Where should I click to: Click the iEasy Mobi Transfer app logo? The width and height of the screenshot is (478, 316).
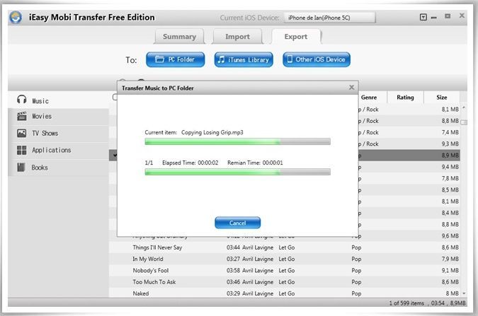point(16,17)
